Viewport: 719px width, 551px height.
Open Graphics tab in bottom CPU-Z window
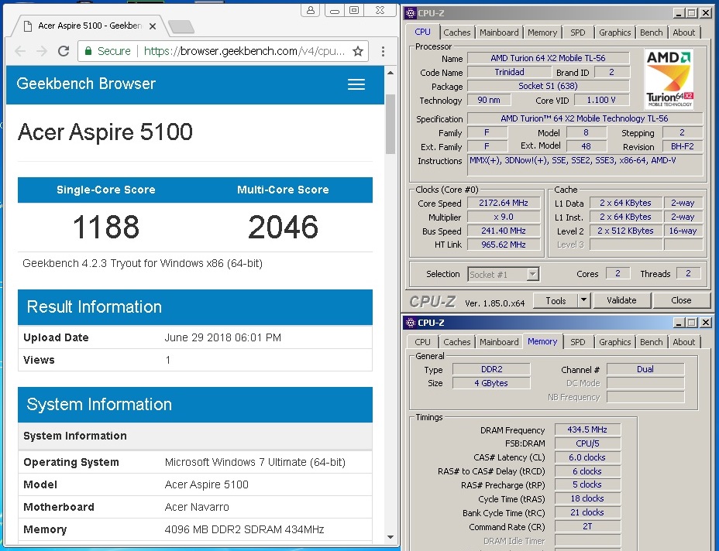click(614, 342)
